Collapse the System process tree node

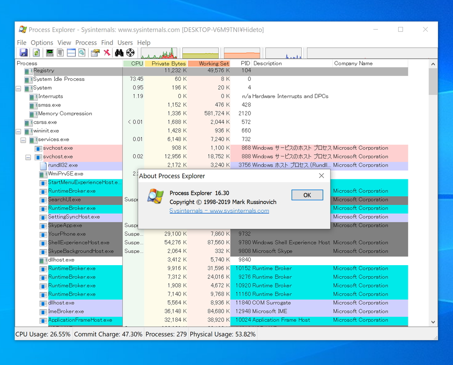point(17,88)
